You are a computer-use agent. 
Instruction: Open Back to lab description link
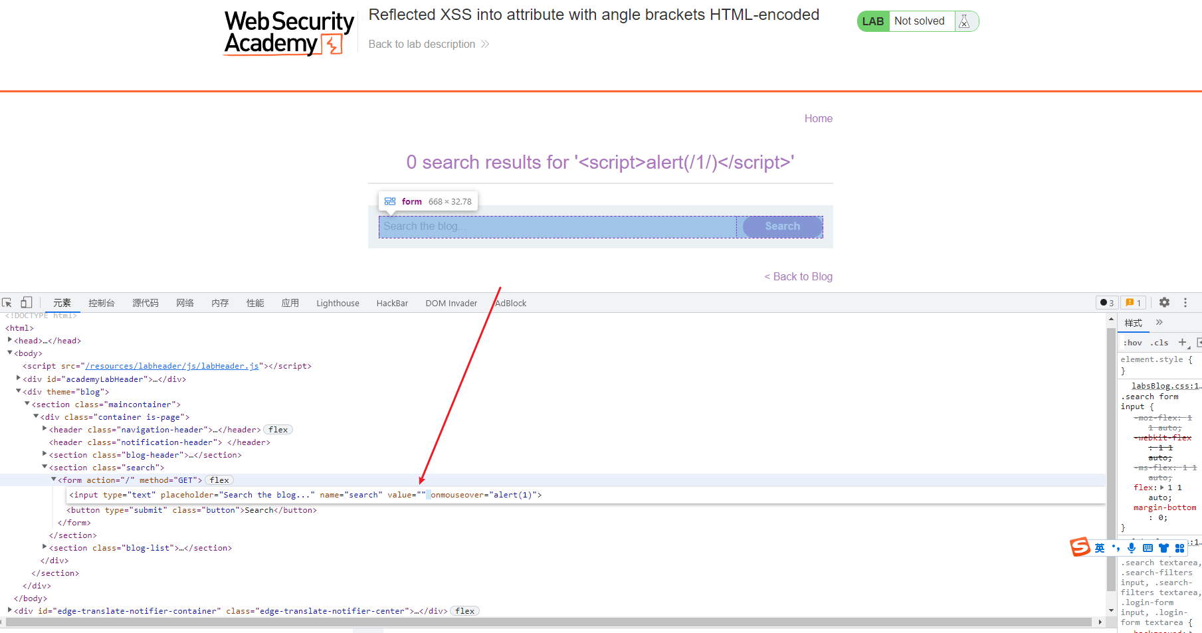(x=429, y=44)
